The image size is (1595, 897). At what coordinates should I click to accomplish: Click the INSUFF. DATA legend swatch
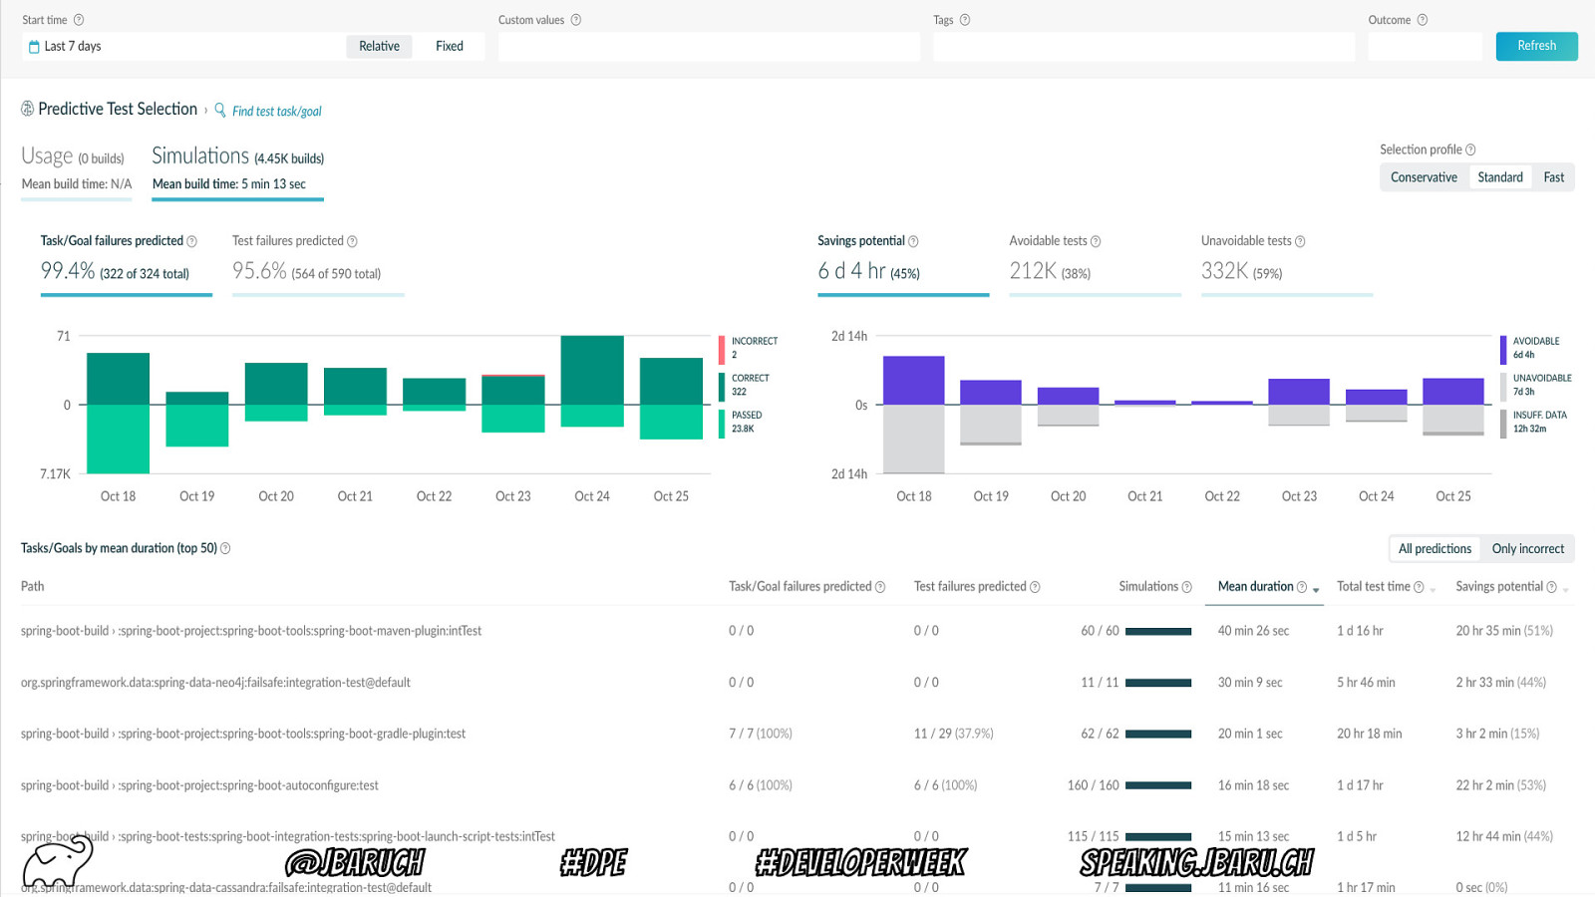pos(1503,424)
